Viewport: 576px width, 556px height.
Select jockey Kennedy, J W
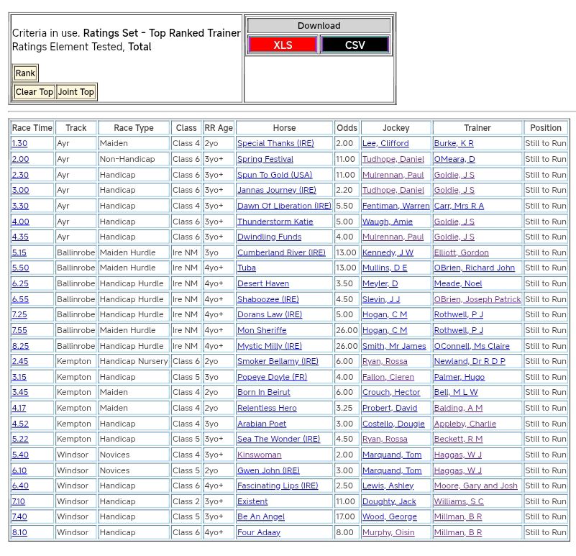(x=388, y=252)
